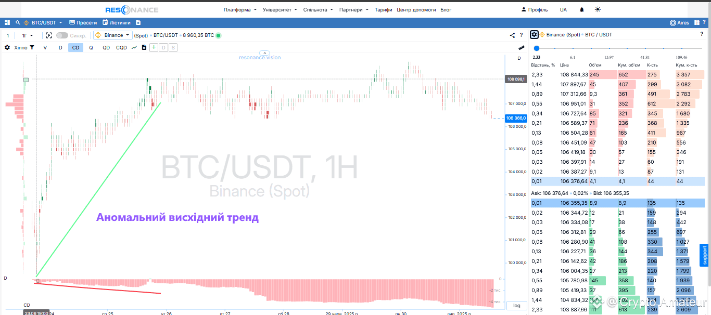Viewport: 711px width, 315px height.
Task: Open Університет menu
Action: [x=280, y=9]
